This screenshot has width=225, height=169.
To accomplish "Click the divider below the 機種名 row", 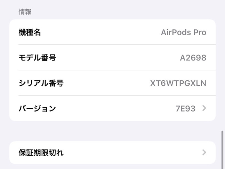I will tap(112, 45).
